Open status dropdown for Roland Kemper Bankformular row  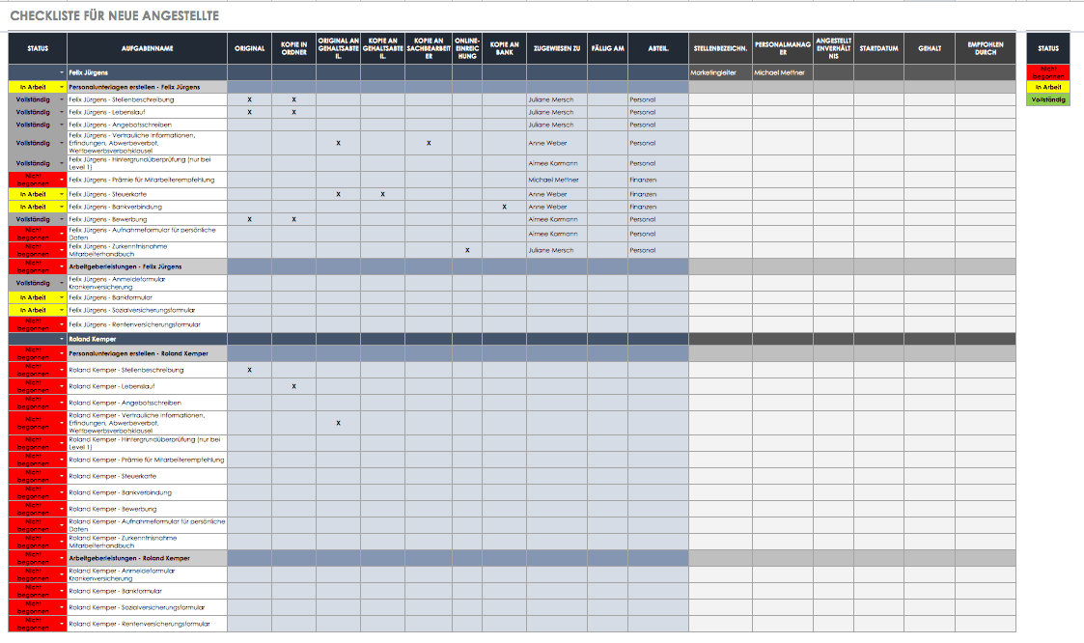tap(62, 591)
